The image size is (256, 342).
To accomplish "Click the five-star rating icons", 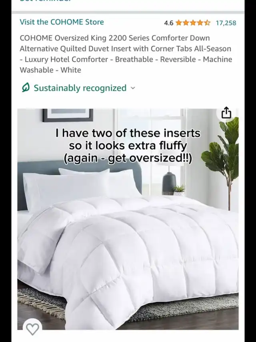I will (x=193, y=23).
